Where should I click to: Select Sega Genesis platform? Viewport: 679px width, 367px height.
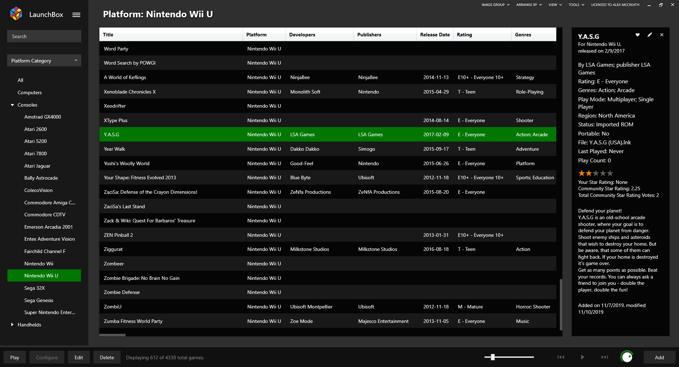click(x=39, y=300)
